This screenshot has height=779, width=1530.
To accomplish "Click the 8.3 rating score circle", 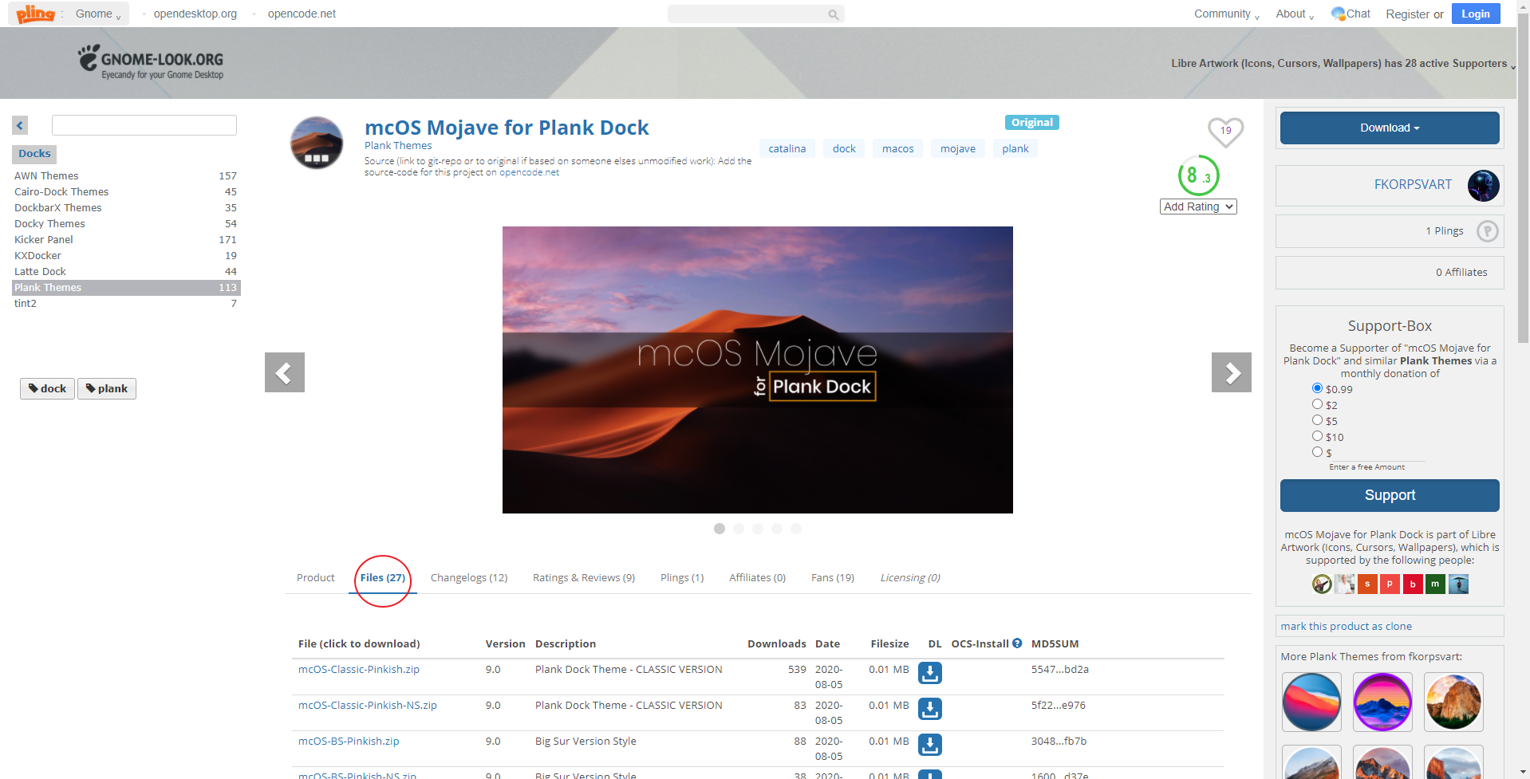I will point(1198,175).
